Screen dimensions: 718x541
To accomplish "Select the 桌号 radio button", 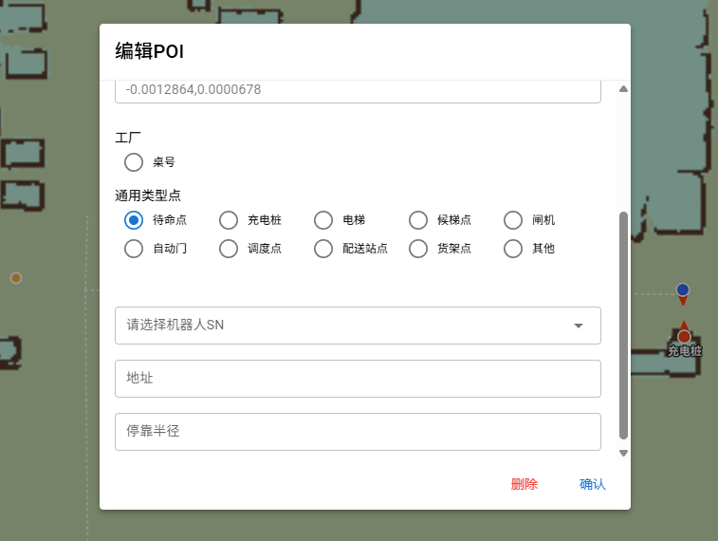I will pos(134,162).
